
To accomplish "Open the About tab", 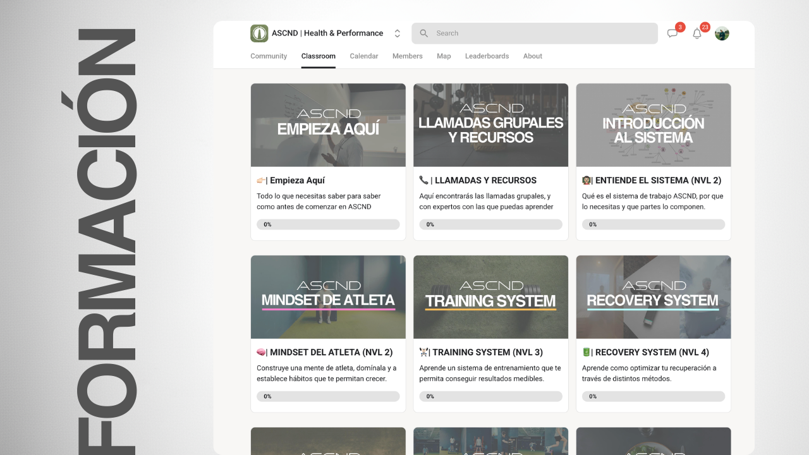I will tap(533, 56).
